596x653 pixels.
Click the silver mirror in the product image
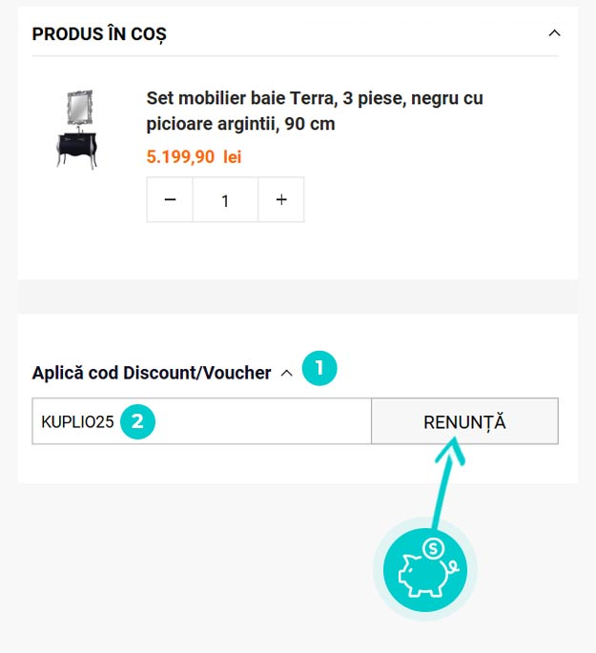point(76,108)
